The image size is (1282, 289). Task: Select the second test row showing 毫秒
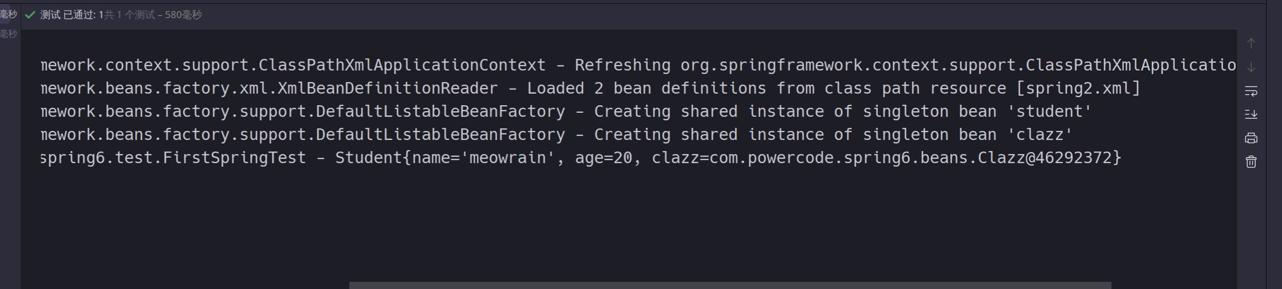pos(8,34)
